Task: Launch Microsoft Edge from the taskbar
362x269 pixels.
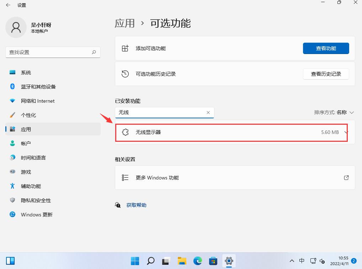Action: pos(197,260)
